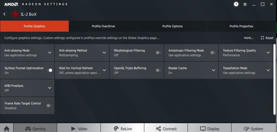Switch to Profile OverDrive tab
The image size is (277, 132).
coord(103,26)
